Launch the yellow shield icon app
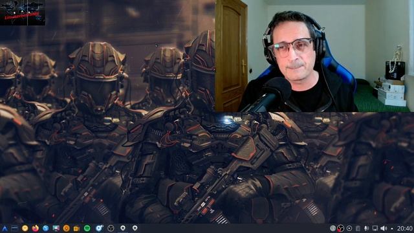The height and width of the screenshot is (233, 414). tap(25, 228)
